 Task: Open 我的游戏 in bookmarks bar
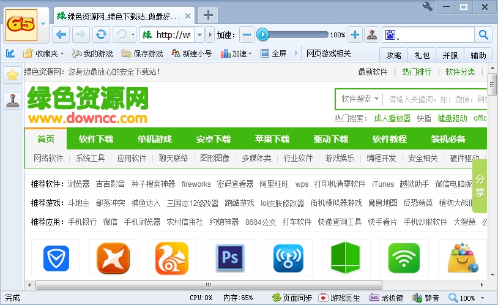pyautogui.click(x=92, y=53)
